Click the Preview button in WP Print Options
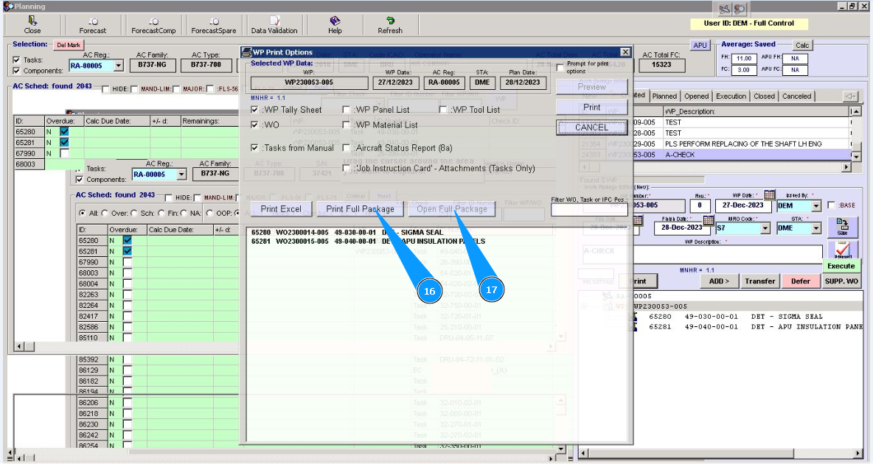 591,88
